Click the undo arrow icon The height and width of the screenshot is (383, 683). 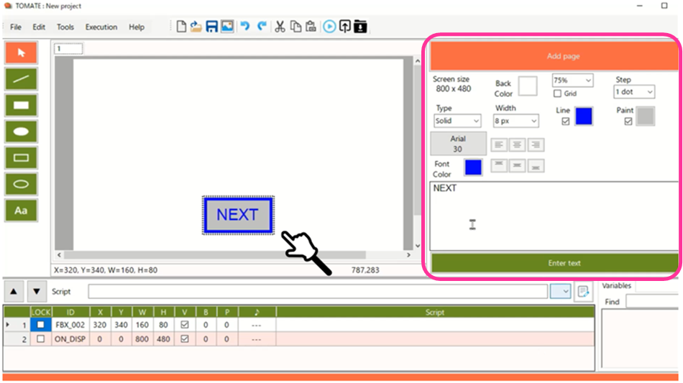point(244,27)
